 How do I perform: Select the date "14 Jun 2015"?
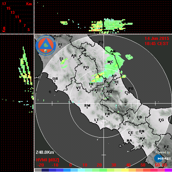pos(157,39)
